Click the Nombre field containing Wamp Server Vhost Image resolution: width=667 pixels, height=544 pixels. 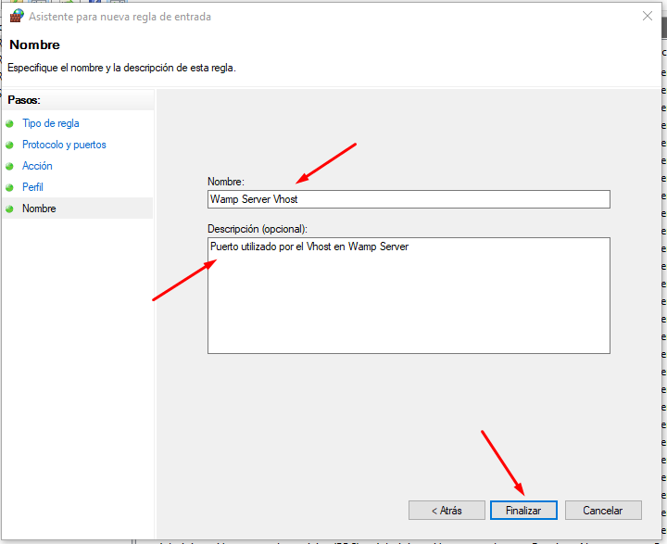(x=409, y=199)
